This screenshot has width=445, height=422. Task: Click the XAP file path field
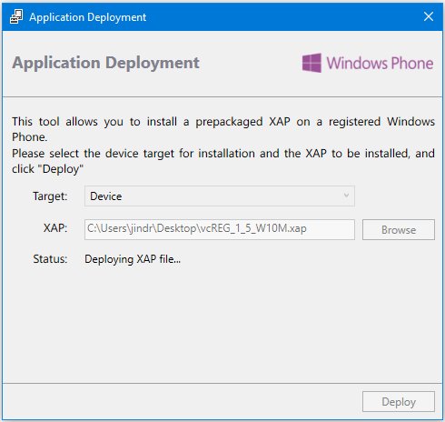point(220,229)
